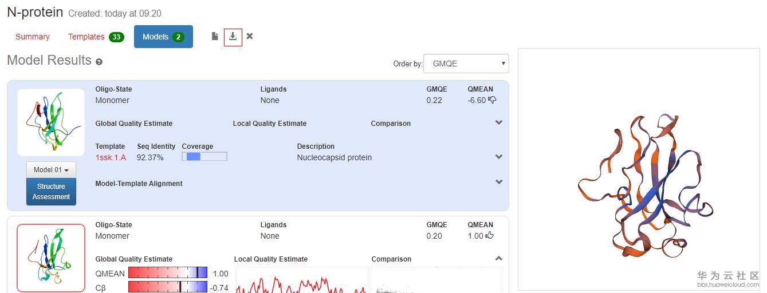The width and height of the screenshot is (767, 293).
Task: Open the Templates tab
Action: (95, 37)
